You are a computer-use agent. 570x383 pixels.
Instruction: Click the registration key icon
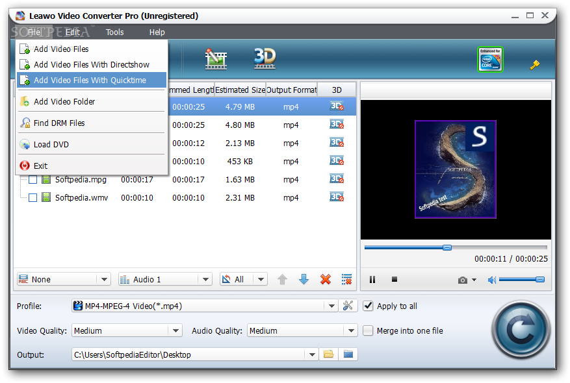tap(534, 65)
